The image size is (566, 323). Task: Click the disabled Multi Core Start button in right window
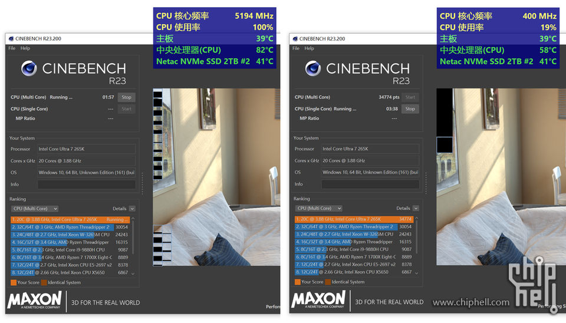point(410,97)
